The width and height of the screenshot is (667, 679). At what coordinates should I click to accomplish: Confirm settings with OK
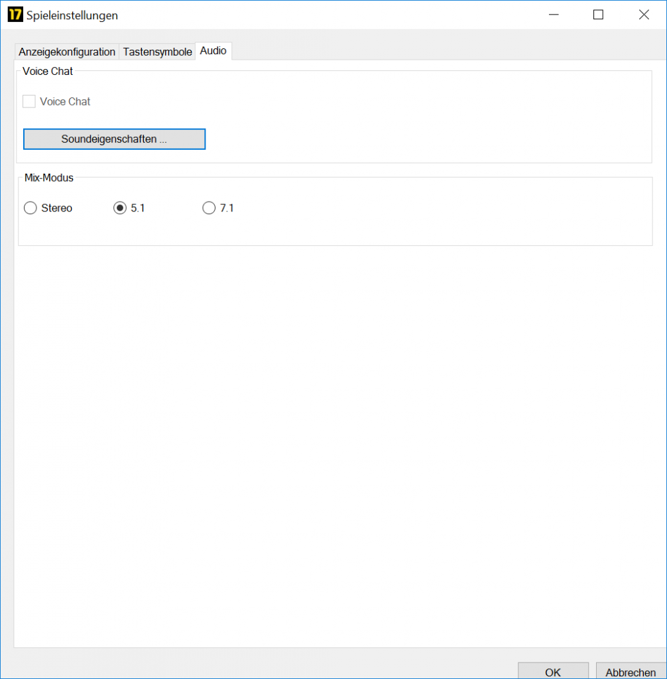pyautogui.click(x=553, y=671)
